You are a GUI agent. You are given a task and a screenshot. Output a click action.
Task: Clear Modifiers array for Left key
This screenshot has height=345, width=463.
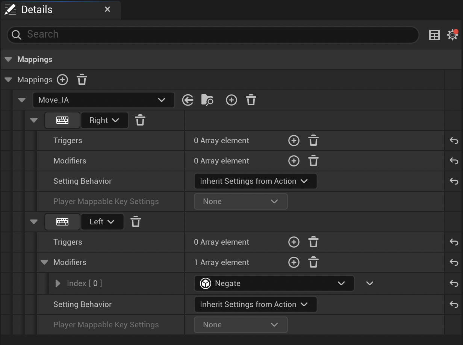pyautogui.click(x=313, y=262)
